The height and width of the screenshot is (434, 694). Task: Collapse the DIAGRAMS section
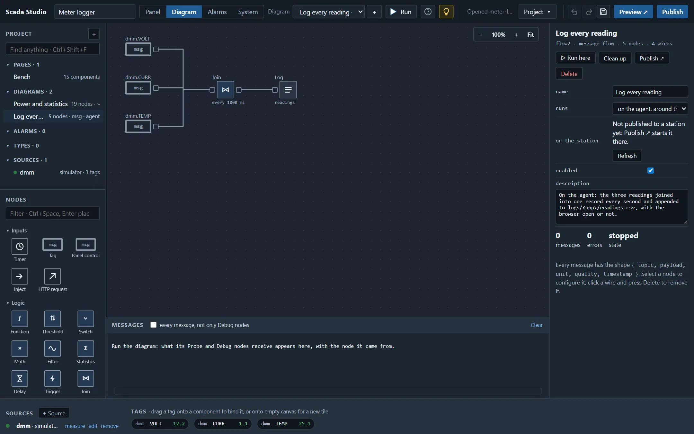point(8,92)
